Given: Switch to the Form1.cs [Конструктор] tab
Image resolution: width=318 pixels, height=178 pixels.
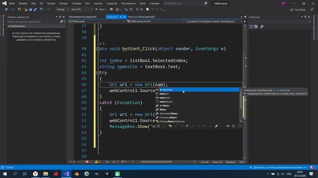Looking at the screenshot, I should tap(141, 17).
